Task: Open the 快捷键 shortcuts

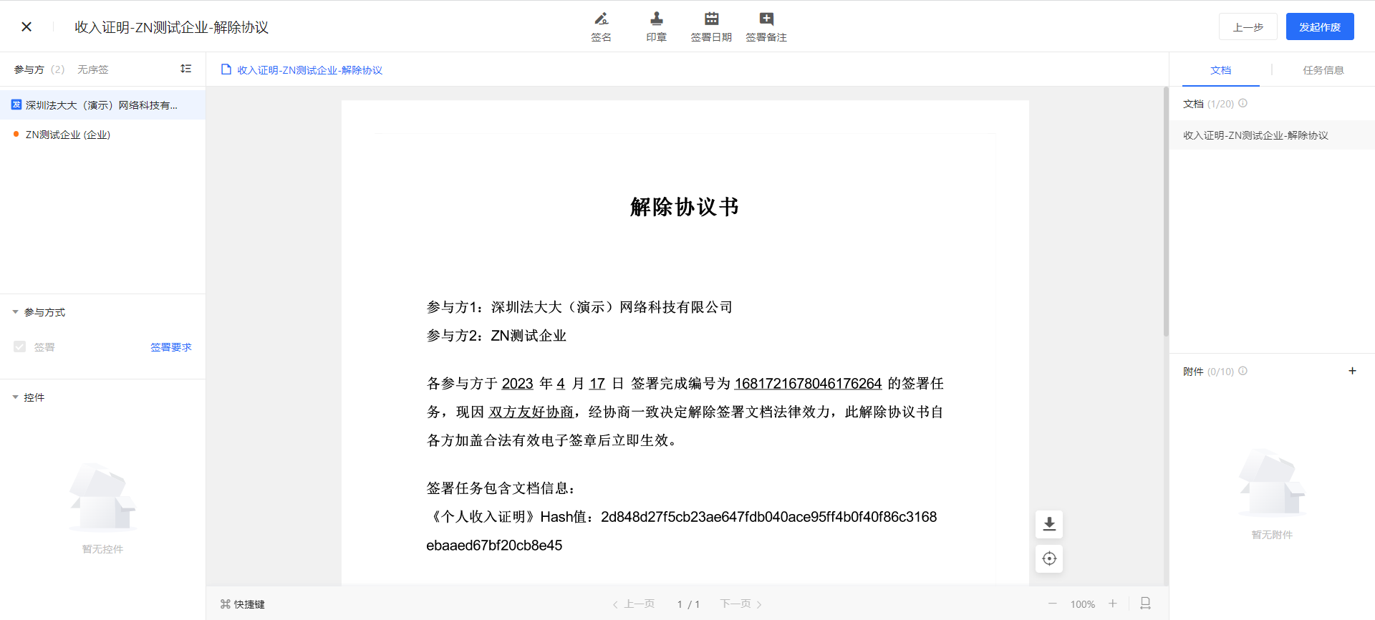Action: 243,604
